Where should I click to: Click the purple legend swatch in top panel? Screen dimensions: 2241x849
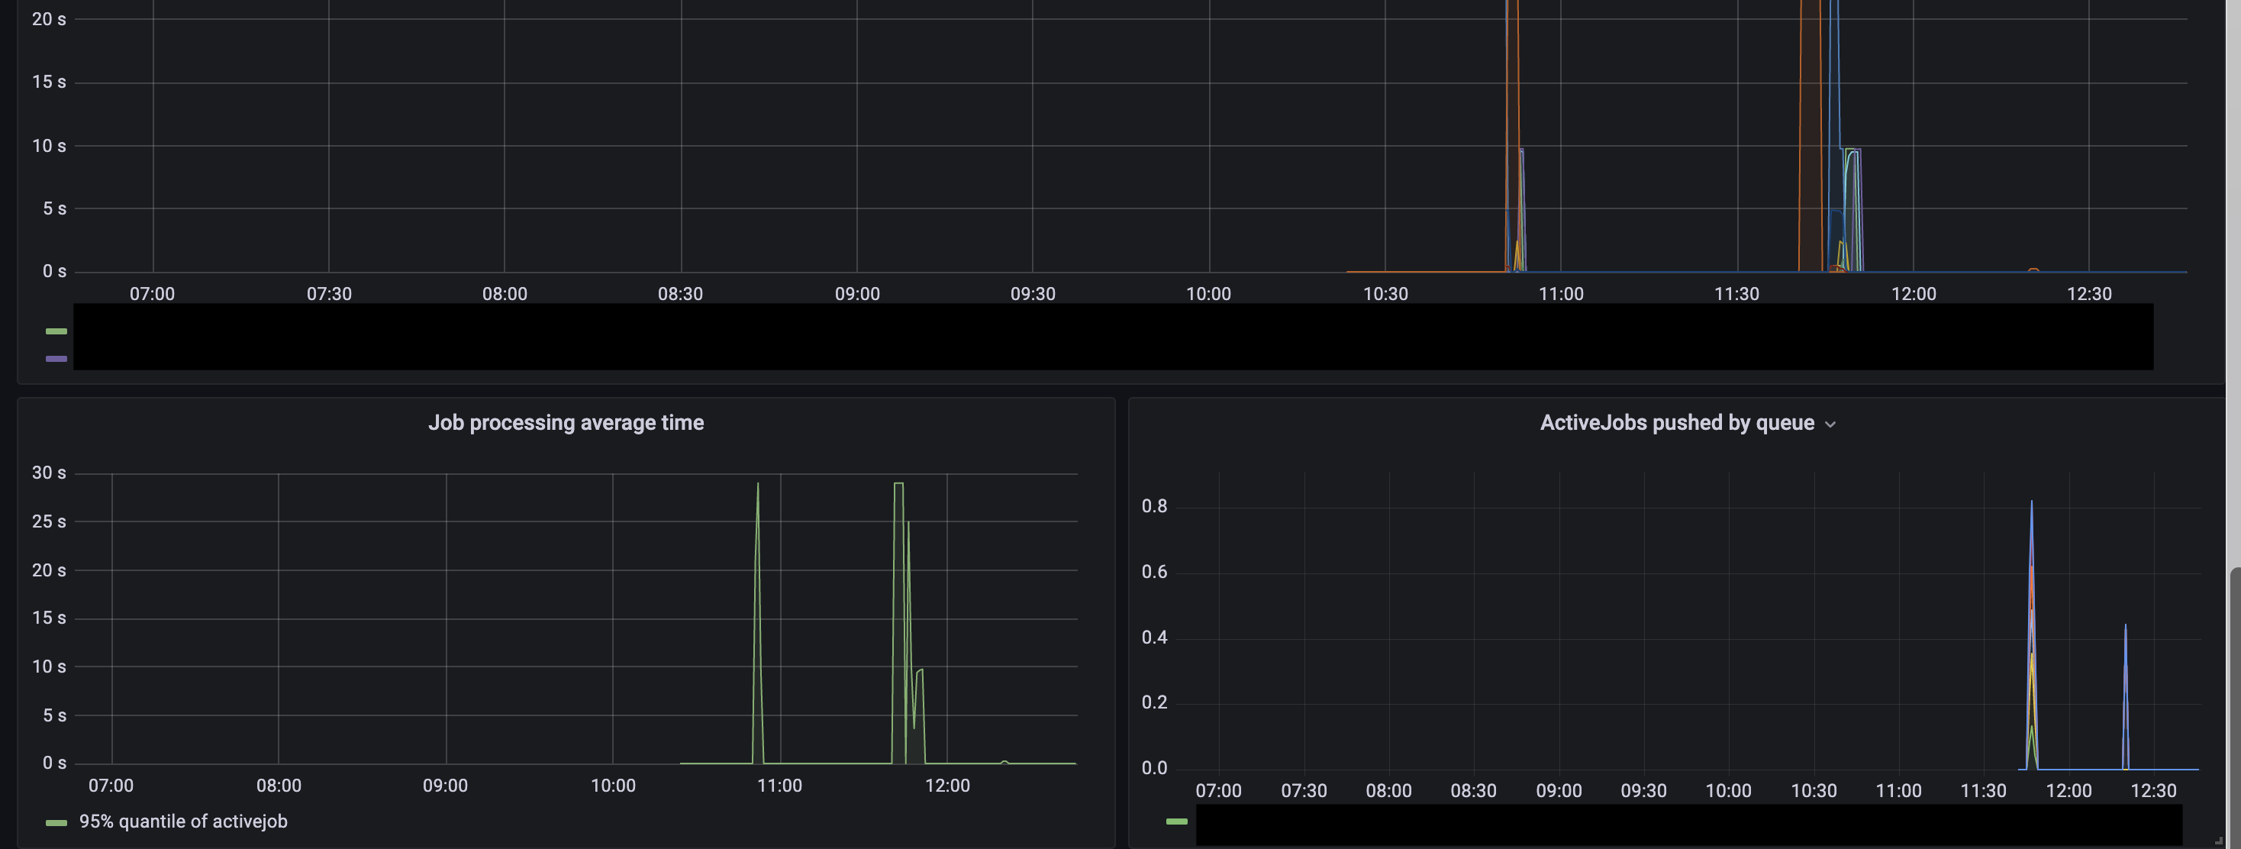(x=56, y=358)
